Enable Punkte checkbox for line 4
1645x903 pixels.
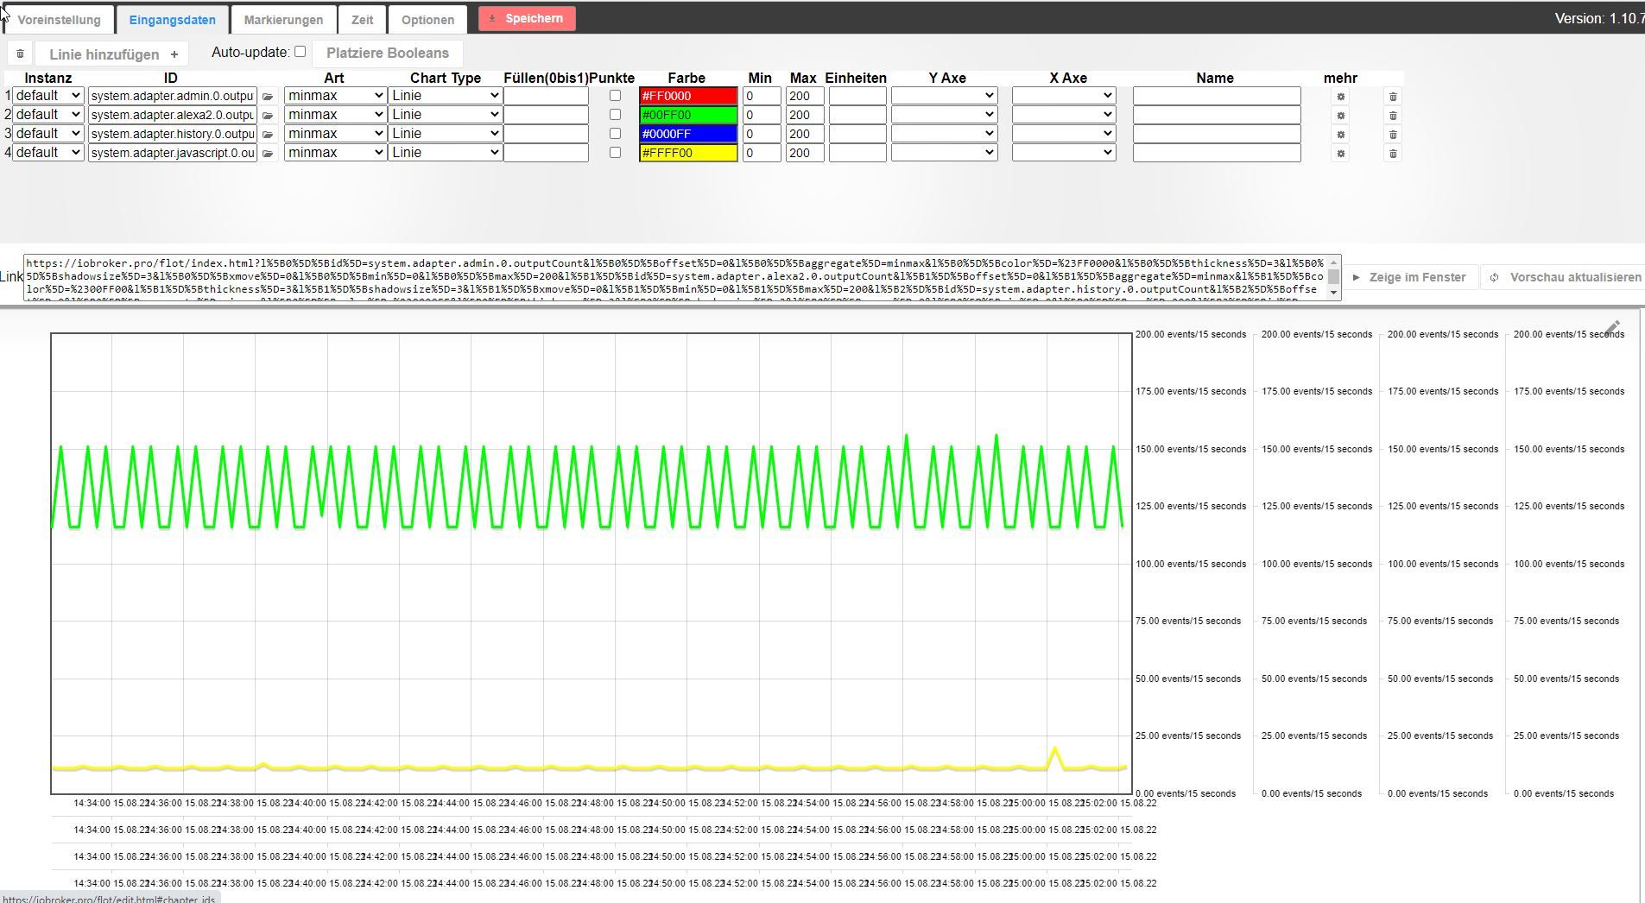pos(615,153)
